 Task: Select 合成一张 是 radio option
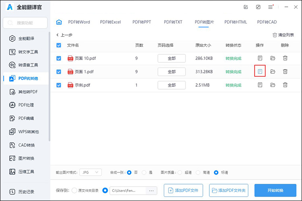[144, 172]
